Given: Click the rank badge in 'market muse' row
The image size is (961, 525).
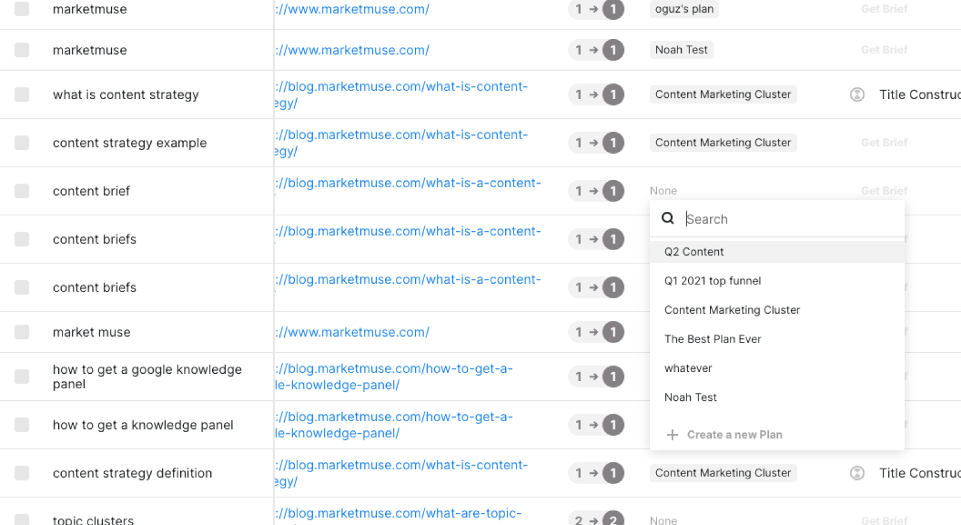Looking at the screenshot, I should pos(596,332).
